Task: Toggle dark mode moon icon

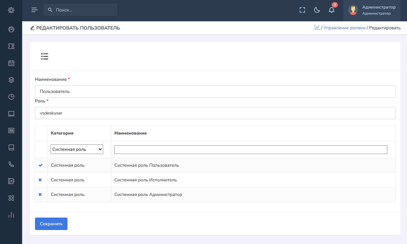Action: [x=317, y=10]
